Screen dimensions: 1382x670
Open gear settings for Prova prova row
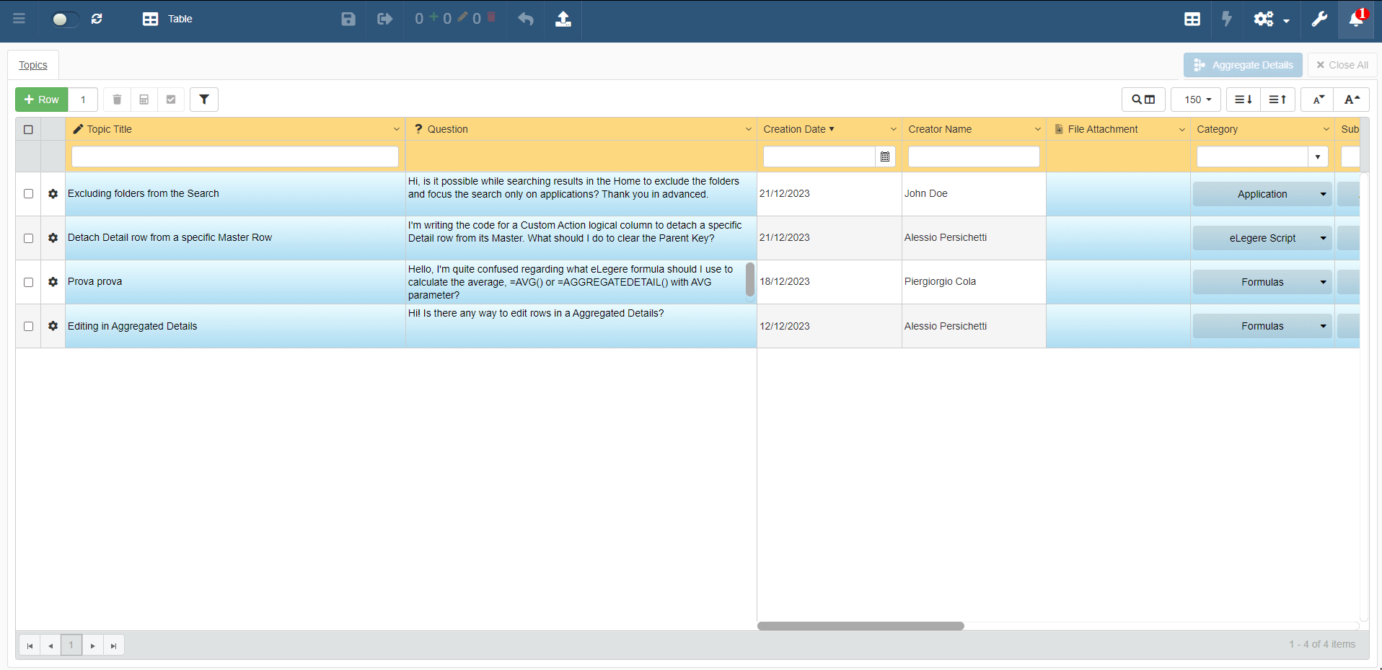(53, 282)
